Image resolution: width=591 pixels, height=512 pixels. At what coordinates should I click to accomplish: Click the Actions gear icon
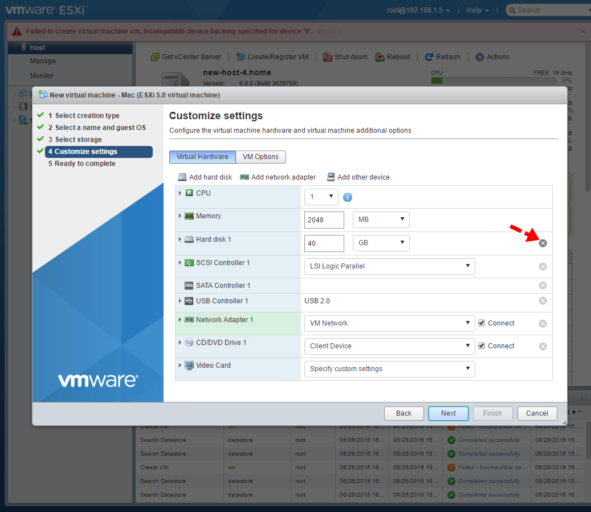479,57
